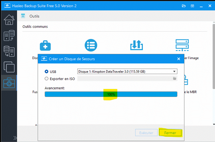Image resolution: width=215 pixels, height=142 pixels.
Task: Expand the sidebar with double chevron
Action: pos(15,138)
